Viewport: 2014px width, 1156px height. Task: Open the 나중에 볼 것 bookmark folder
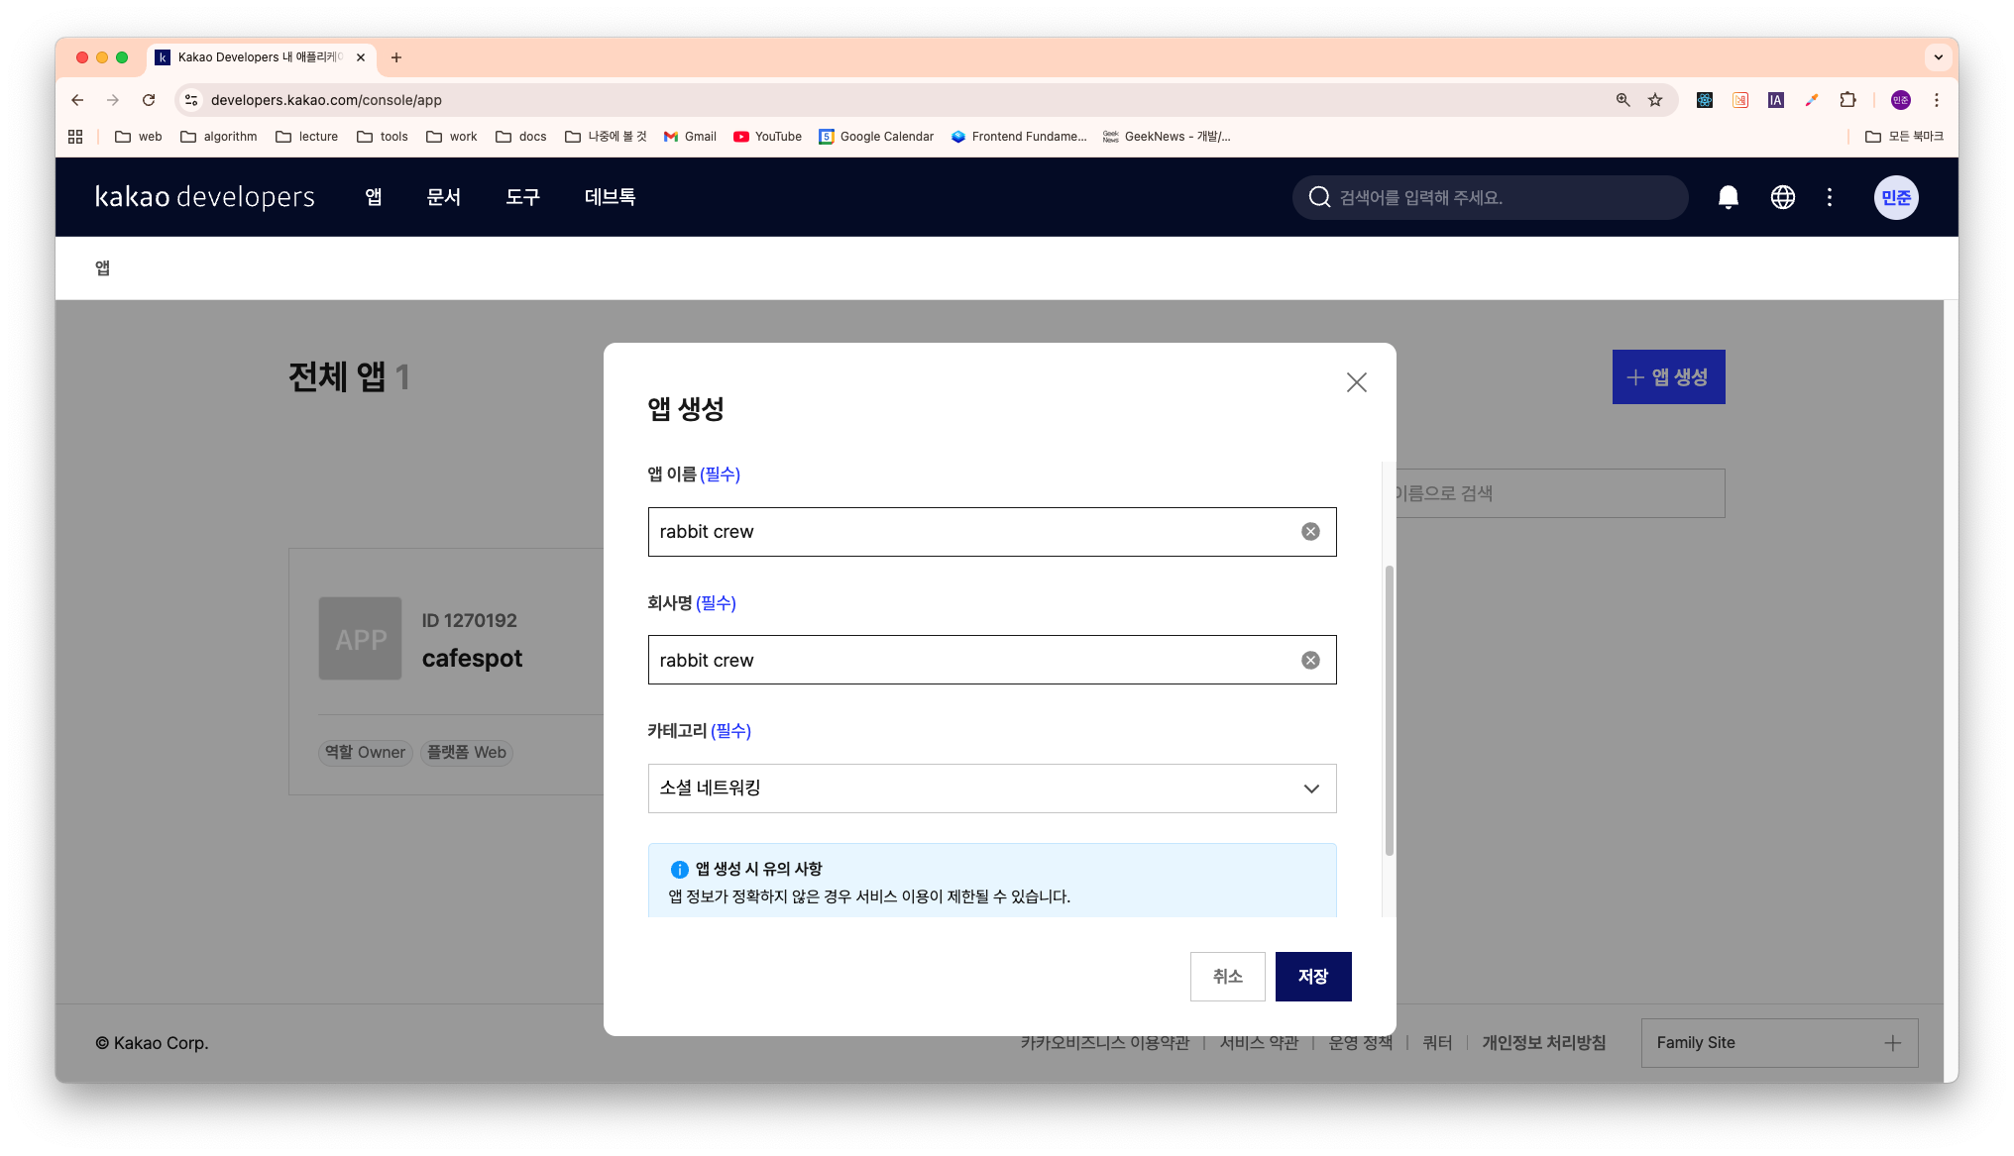pos(606,137)
